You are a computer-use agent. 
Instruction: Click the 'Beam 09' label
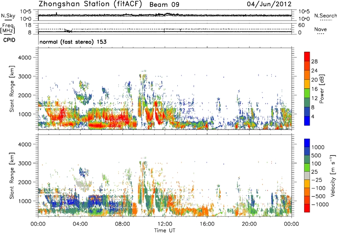coord(164,5)
